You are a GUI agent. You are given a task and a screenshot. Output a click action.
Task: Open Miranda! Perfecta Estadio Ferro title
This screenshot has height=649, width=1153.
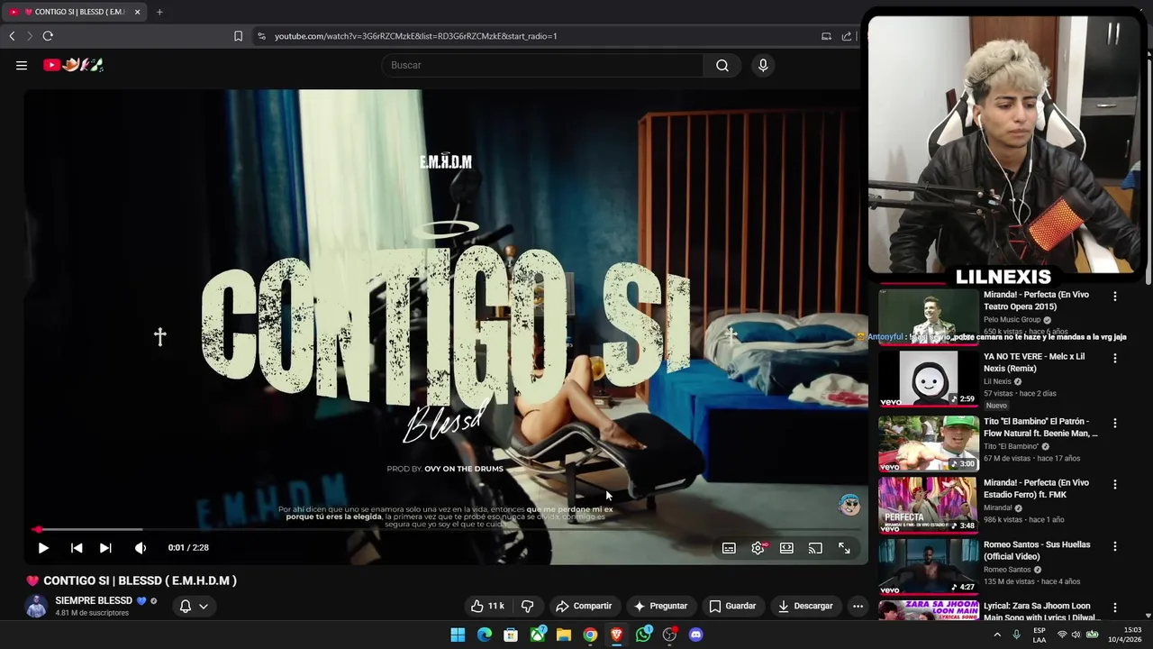(1037, 489)
